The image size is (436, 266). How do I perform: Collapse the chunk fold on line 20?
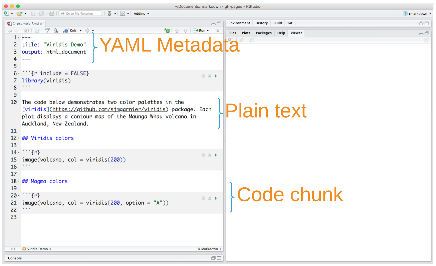click(19, 196)
